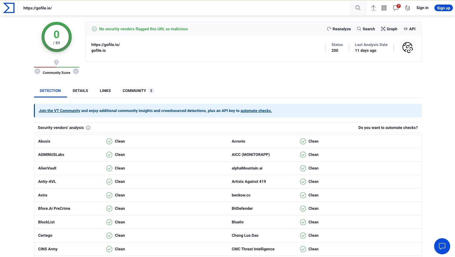Click clean check icon in benkow.cc row
Image resolution: width=455 pixels, height=257 pixels.
click(303, 195)
